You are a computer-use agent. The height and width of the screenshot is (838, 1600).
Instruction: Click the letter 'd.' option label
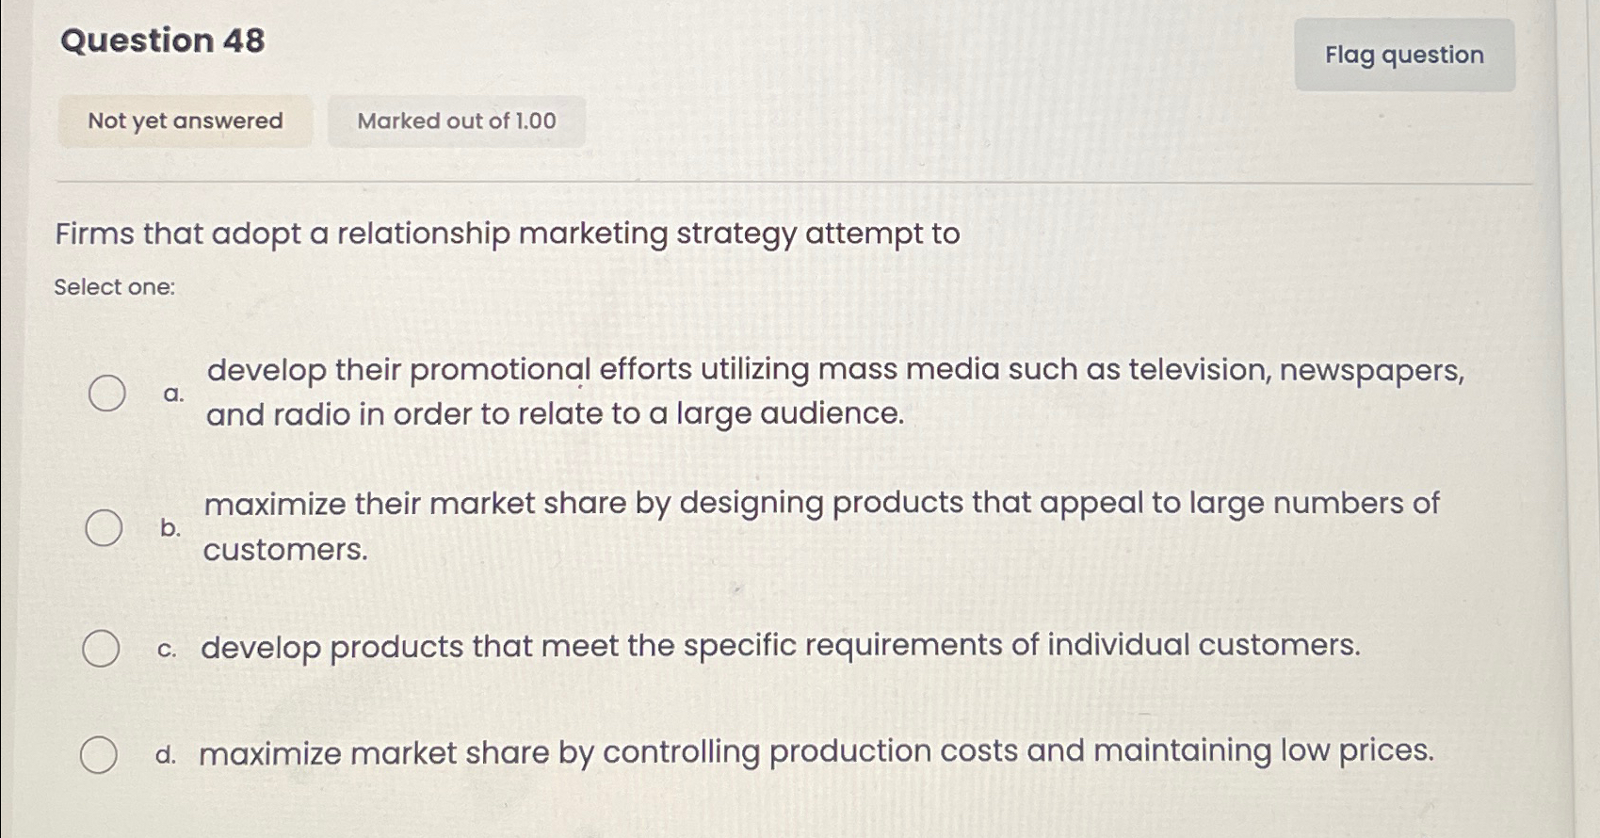tap(166, 755)
